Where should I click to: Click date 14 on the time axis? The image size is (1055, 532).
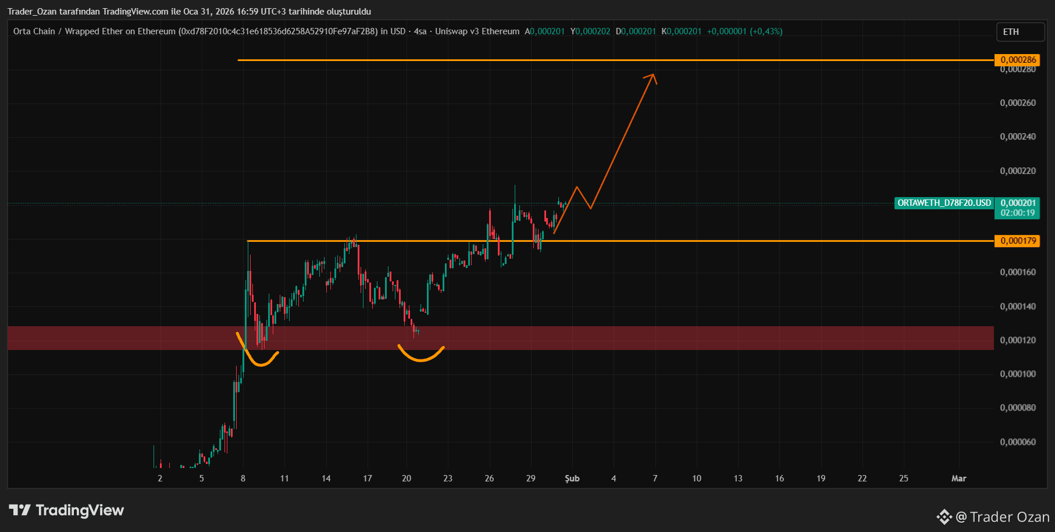(326, 479)
